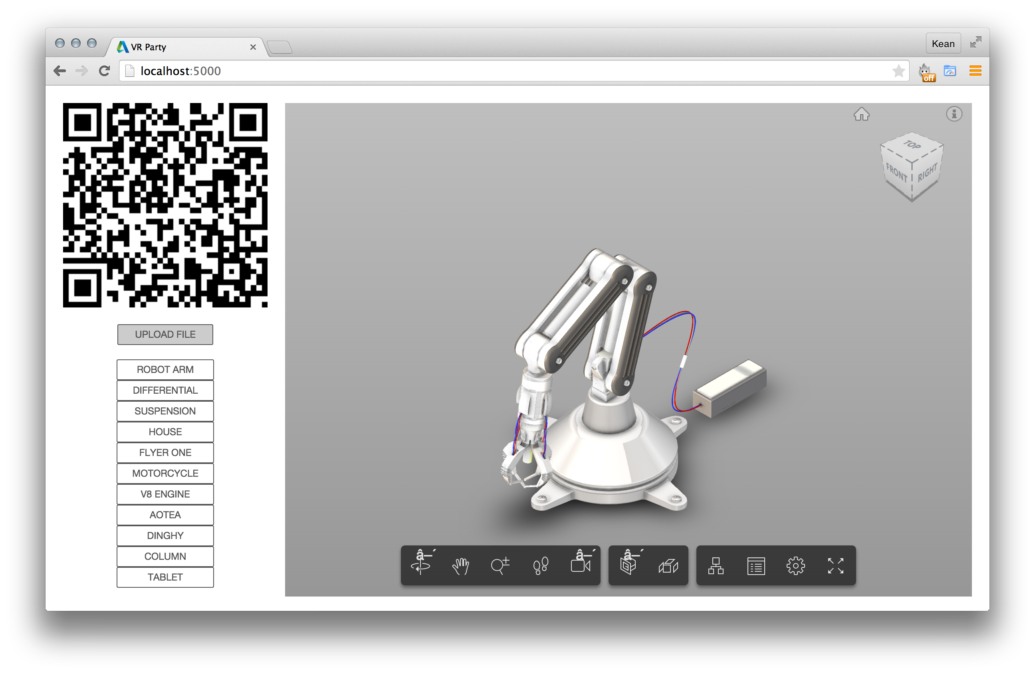Open viewer Settings gear
1035x674 pixels.
pos(795,566)
